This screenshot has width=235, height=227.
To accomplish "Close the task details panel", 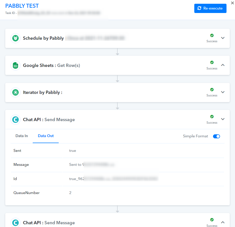I will (233, 3).
